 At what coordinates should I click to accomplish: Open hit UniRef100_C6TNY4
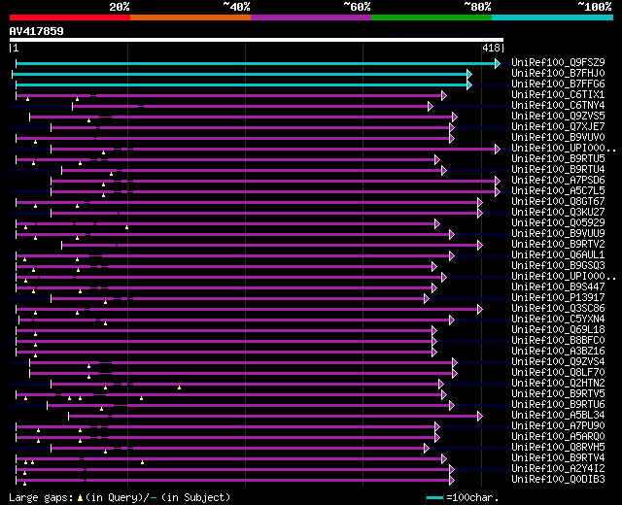pyautogui.click(x=558, y=105)
